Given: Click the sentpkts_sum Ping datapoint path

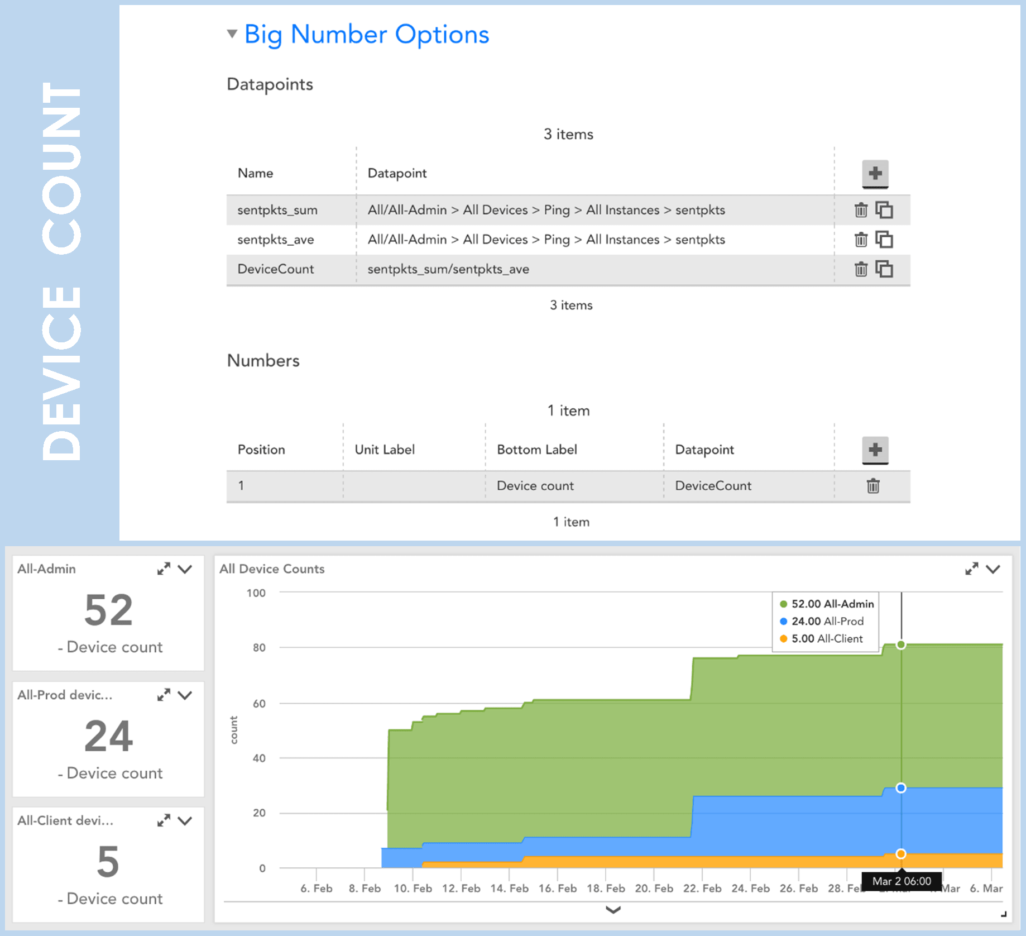Looking at the screenshot, I should [546, 210].
